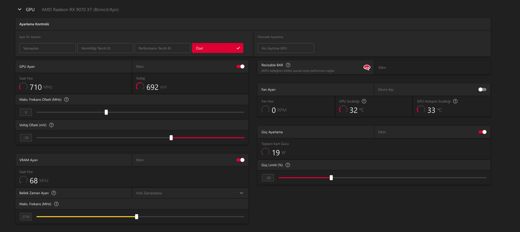Open the Hızlı Zamanlama memory timing dropdown
The width and height of the screenshot is (520, 232).
(190, 193)
